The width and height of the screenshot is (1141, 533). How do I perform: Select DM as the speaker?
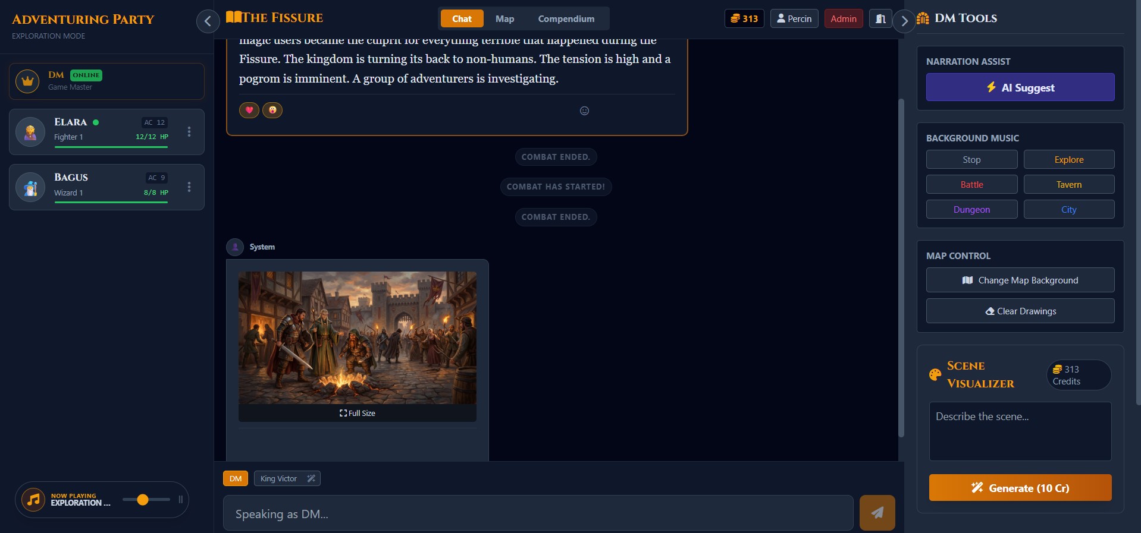point(236,478)
